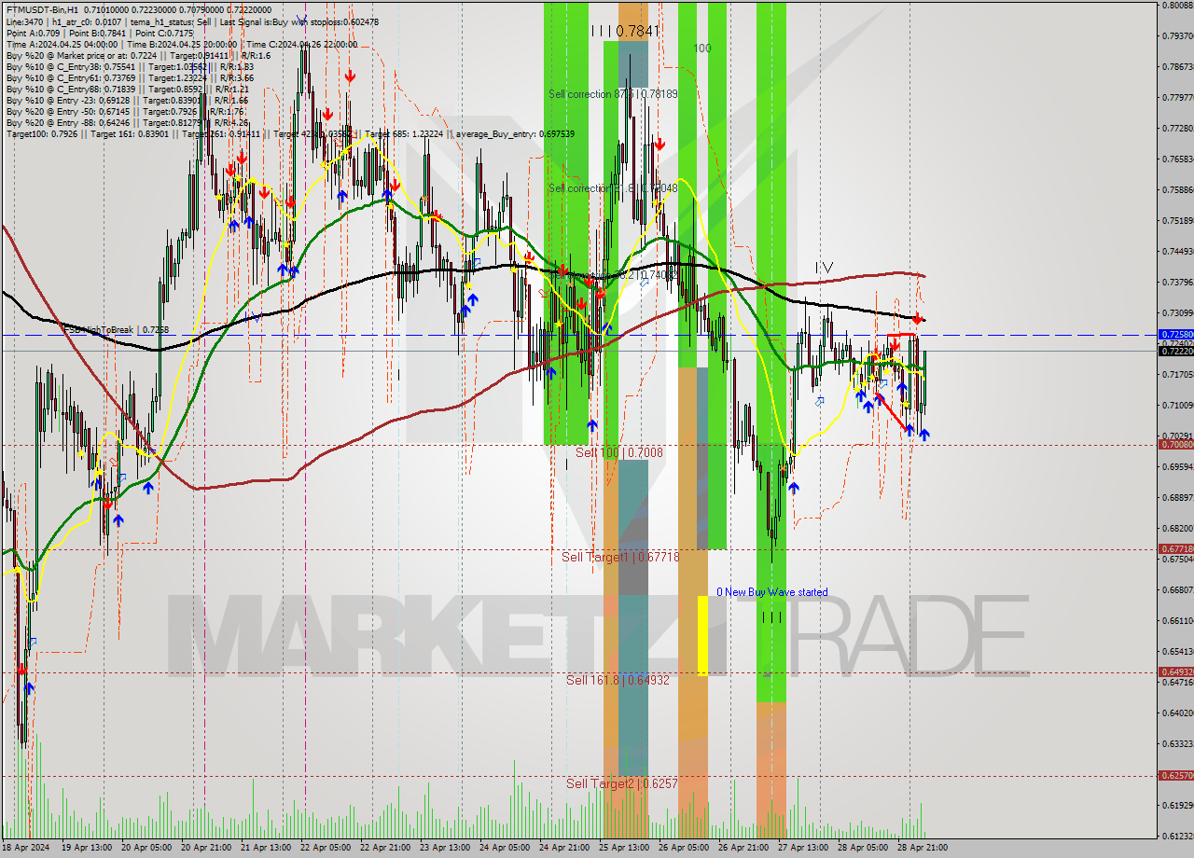Click the FTMUSDT-Bin,H1 chart title
This screenshot has height=858, width=1194.
pyautogui.click(x=42, y=9)
